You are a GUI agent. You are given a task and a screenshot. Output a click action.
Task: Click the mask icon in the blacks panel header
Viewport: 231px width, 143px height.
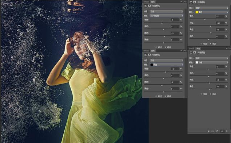point(150,55)
